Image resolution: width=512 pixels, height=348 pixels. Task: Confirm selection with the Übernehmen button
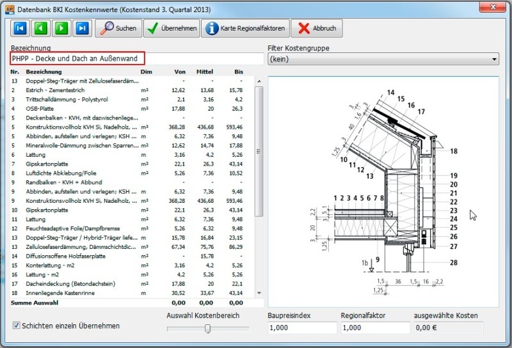(171, 28)
